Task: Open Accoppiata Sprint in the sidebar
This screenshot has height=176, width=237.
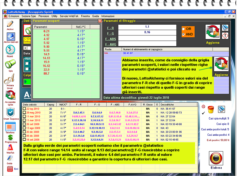Action: click(10, 95)
